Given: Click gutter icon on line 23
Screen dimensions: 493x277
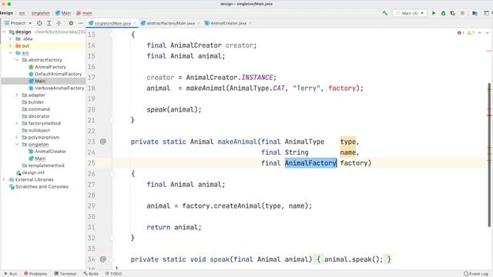Looking at the screenshot, I should tap(102, 142).
